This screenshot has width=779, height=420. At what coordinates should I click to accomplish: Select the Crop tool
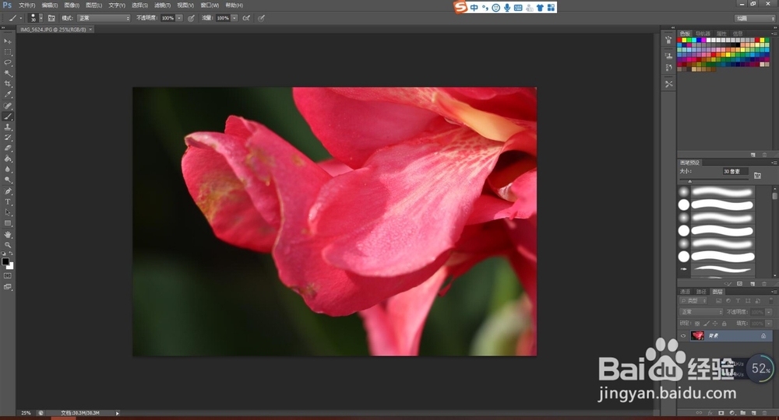pos(8,84)
